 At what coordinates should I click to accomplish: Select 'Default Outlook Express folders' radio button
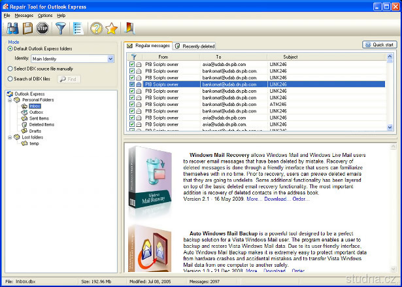pos(10,48)
